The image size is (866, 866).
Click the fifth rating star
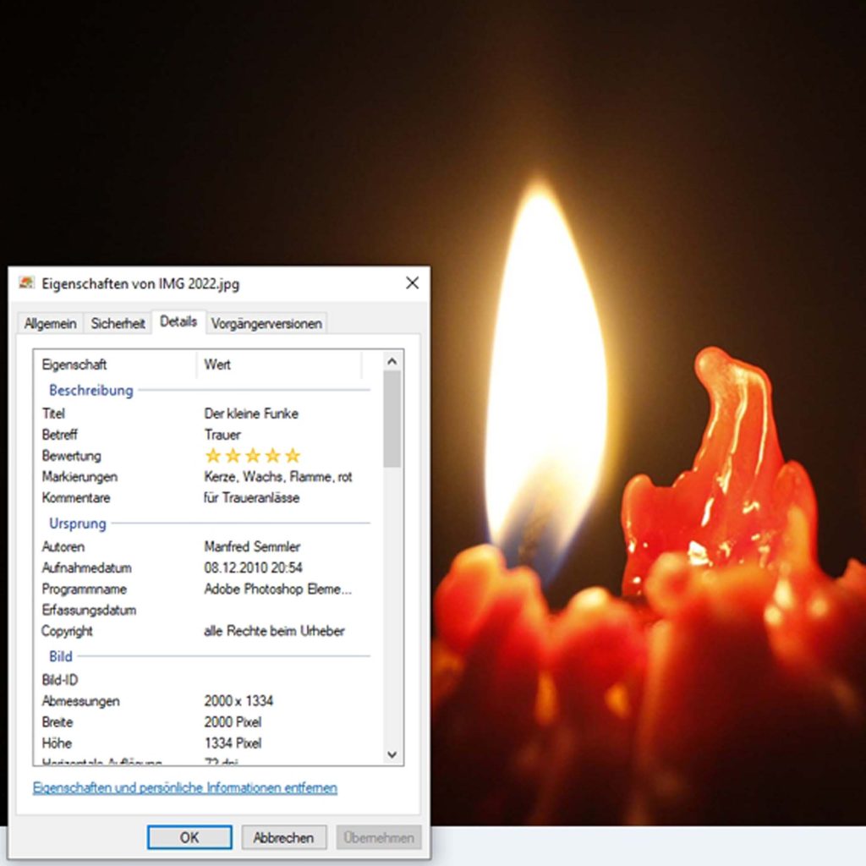click(293, 456)
